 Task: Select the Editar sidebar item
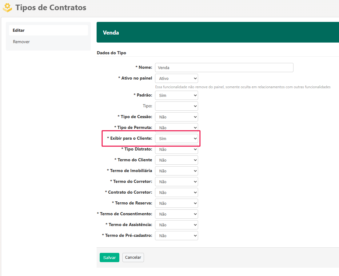48,30
